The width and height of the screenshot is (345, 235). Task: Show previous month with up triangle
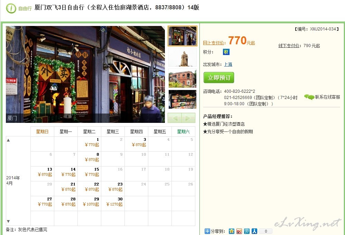coord(8,140)
